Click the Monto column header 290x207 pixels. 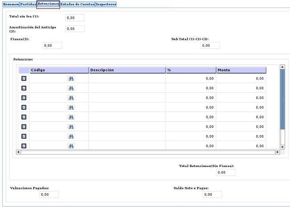[241, 70]
